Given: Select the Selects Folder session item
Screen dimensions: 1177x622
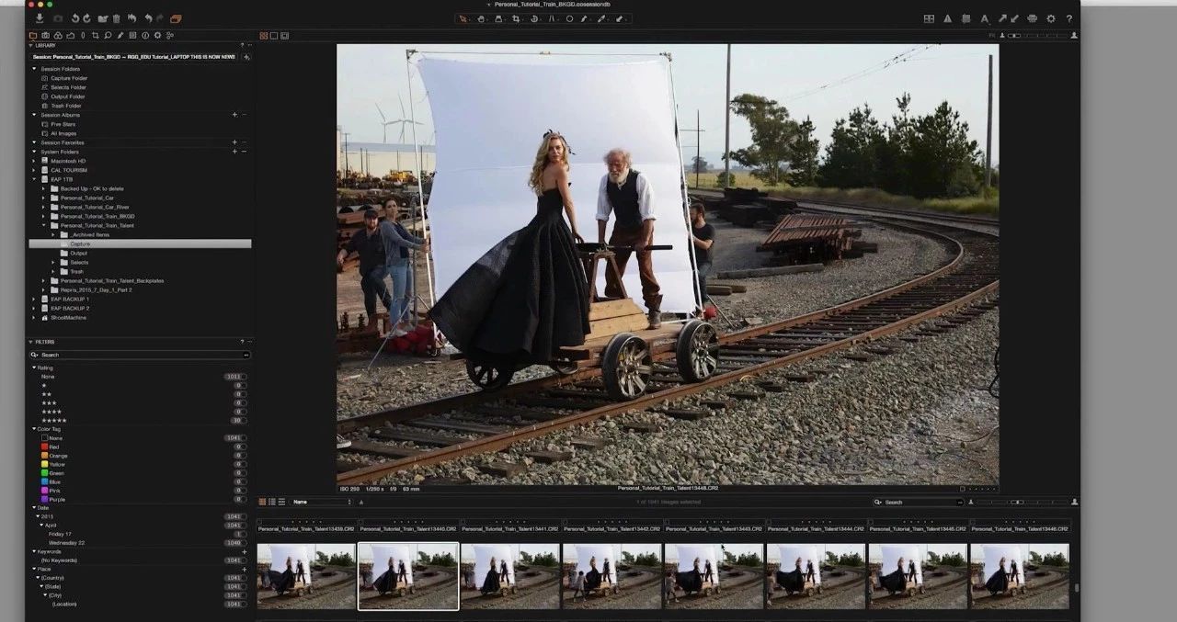Looking at the screenshot, I should click(x=68, y=87).
